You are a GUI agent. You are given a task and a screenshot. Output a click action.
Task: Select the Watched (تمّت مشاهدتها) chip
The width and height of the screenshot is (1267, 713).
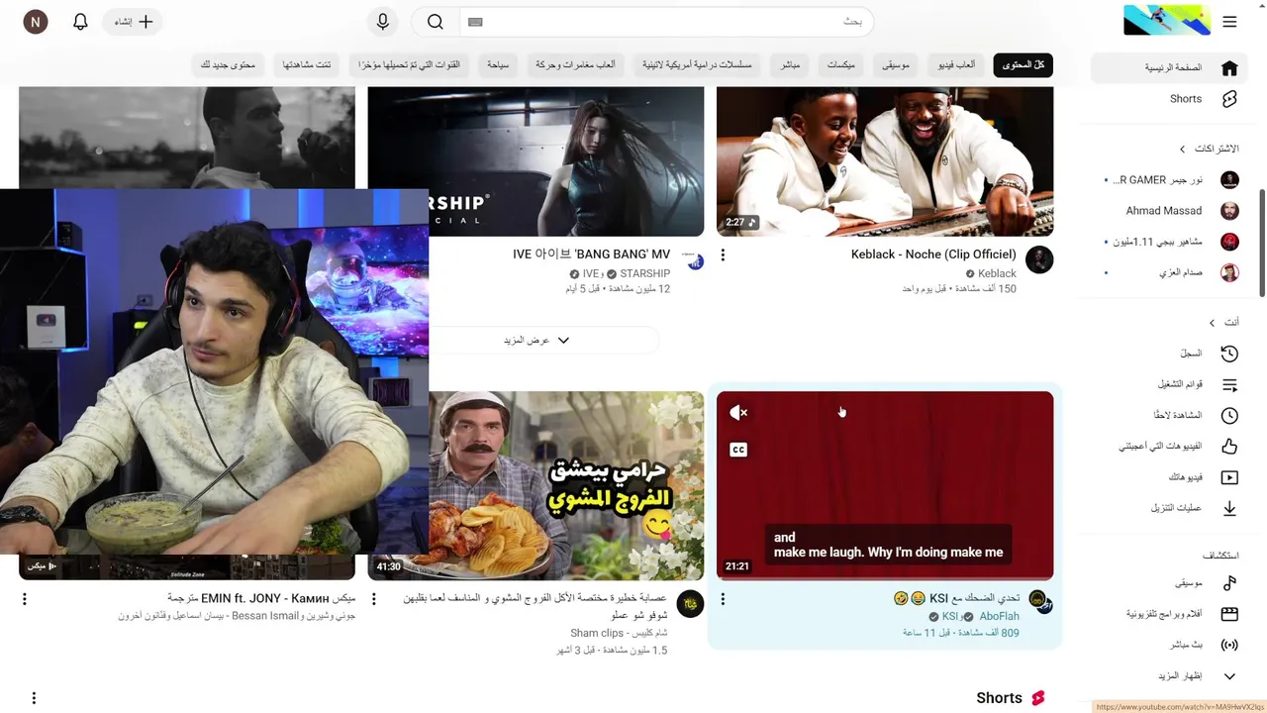coord(307,64)
